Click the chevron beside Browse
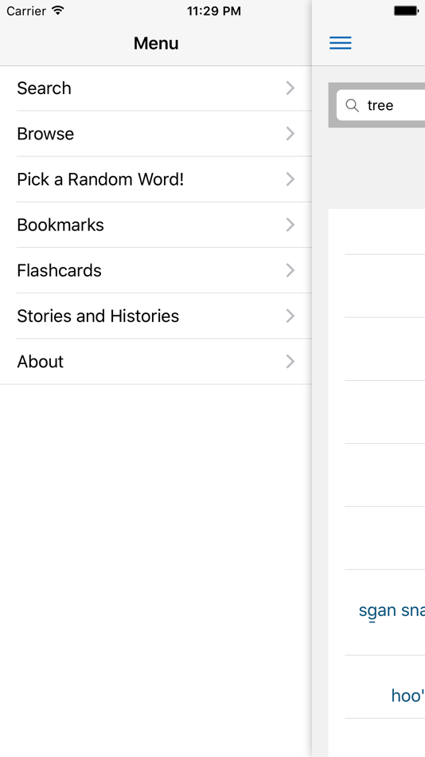Viewport: 425px width, 757px height. (290, 134)
